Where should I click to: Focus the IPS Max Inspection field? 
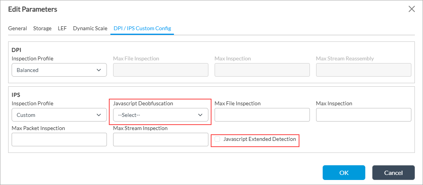[x=363, y=115]
